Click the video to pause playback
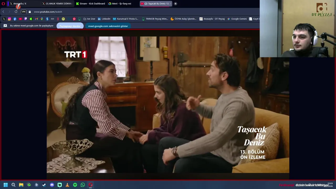Image resolution: width=336 pixels, height=189 pixels. [x=168, y=104]
